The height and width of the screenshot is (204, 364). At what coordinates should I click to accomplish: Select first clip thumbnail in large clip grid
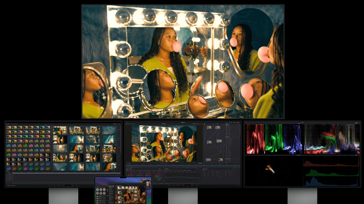pyautogui.click(x=60, y=130)
